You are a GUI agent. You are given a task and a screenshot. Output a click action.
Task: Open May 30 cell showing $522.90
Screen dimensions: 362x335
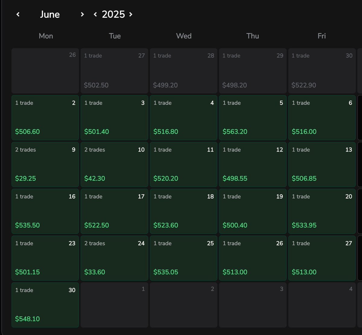[322, 71]
